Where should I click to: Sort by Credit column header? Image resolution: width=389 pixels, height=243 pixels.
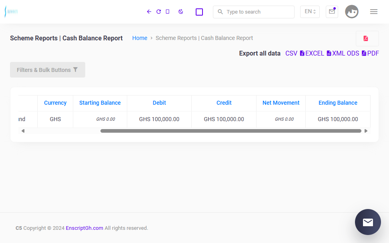[224, 103]
